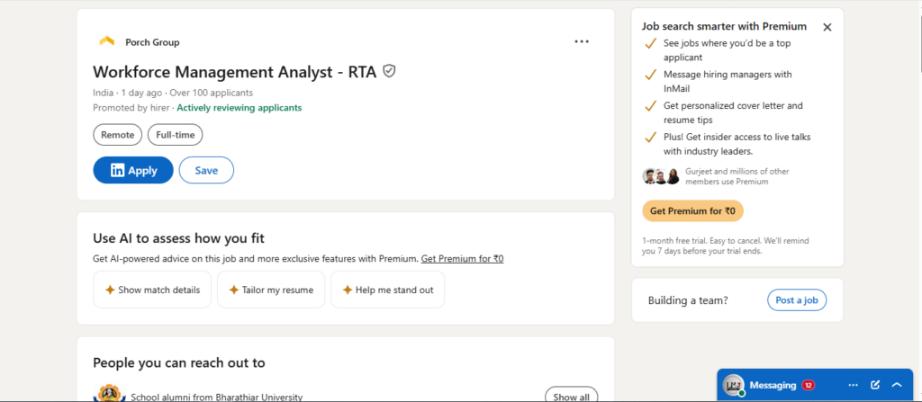The height and width of the screenshot is (402, 922).
Task: Click India · 1 day ago applicants line
Action: pyautogui.click(x=173, y=93)
